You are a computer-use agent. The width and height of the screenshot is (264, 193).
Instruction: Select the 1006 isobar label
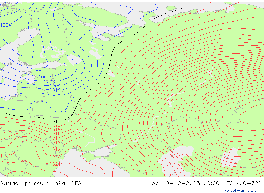click(39, 69)
